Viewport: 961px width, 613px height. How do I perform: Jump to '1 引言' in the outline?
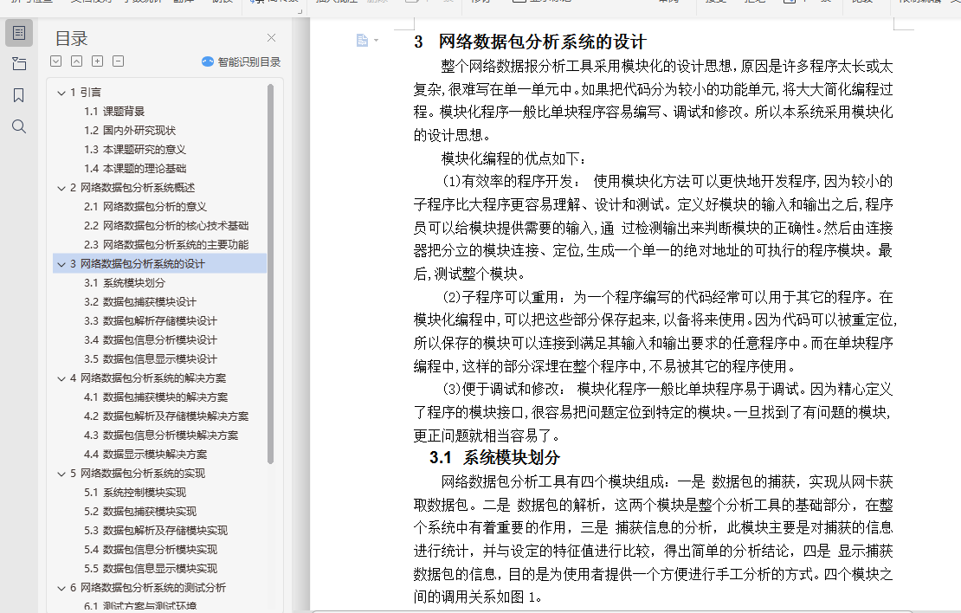86,93
